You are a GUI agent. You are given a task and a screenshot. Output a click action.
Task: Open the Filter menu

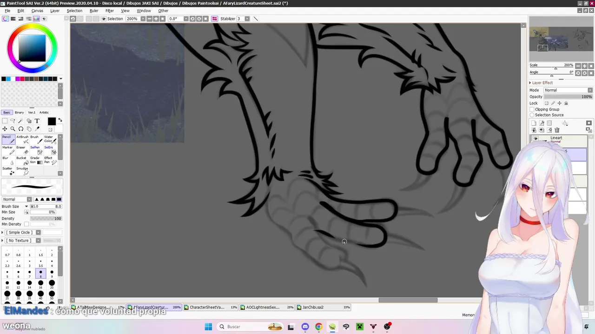click(x=110, y=11)
